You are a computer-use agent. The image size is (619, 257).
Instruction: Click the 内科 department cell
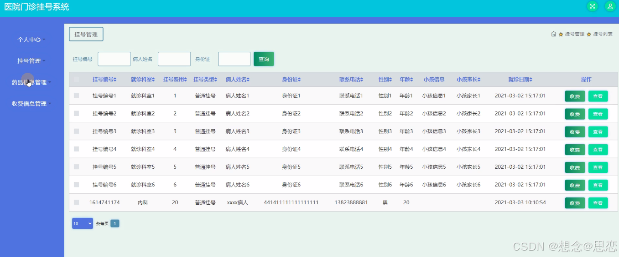pos(143,202)
